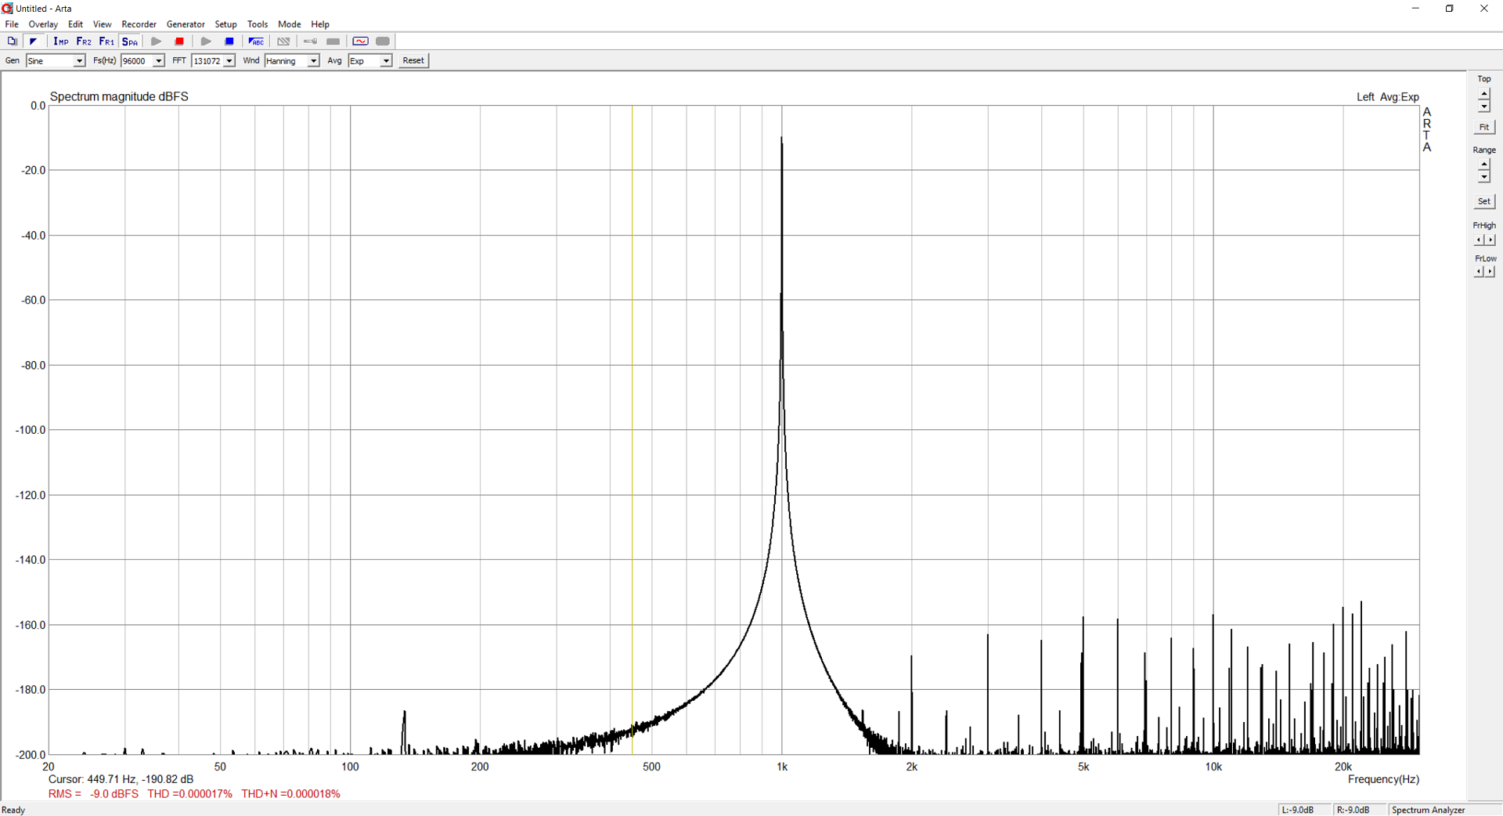Click the FrHigh left arrow
The width and height of the screenshot is (1503, 816).
click(x=1479, y=240)
